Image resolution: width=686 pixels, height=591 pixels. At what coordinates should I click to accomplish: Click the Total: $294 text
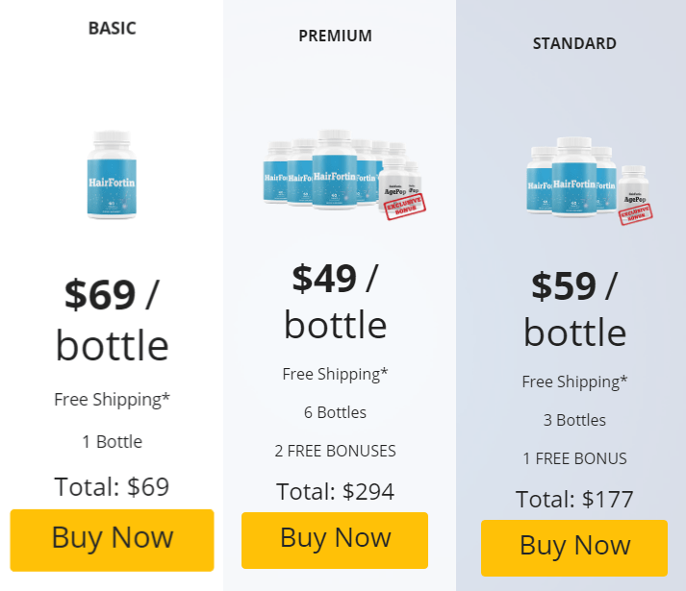coord(335,491)
